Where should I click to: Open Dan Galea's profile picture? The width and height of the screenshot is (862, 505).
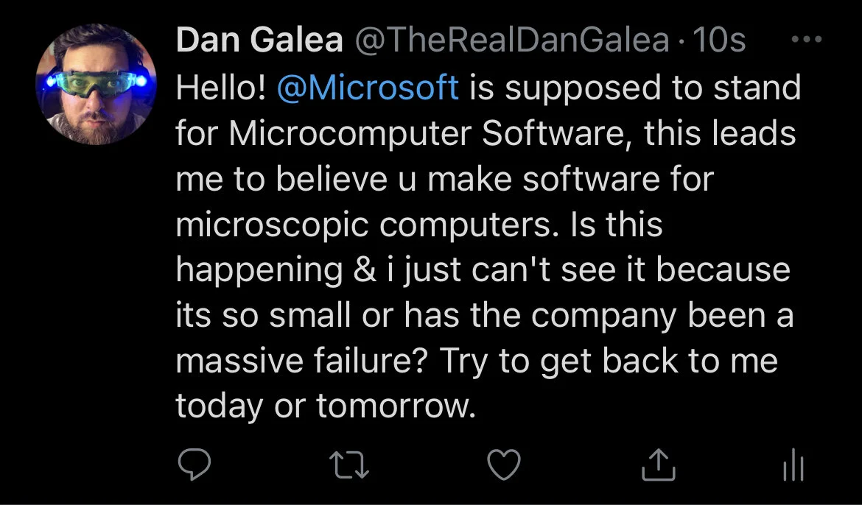96,84
